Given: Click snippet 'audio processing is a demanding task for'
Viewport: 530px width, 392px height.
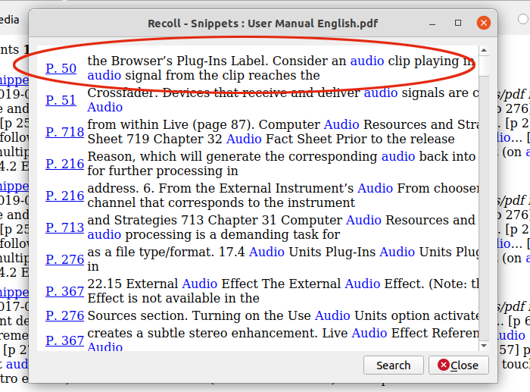Looking at the screenshot, I should (214, 234).
